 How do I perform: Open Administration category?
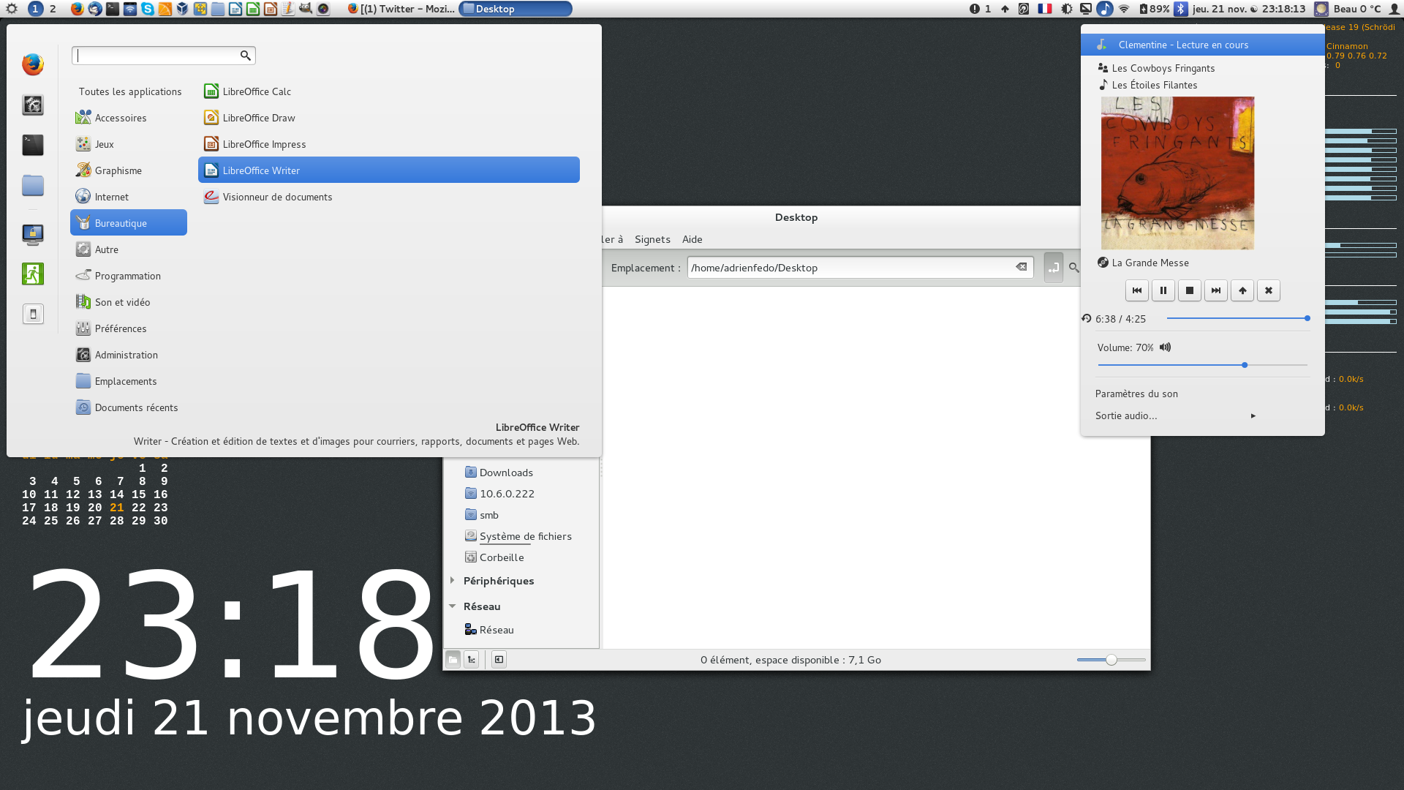click(x=129, y=355)
